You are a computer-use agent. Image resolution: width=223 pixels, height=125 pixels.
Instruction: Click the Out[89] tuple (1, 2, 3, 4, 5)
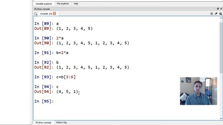pyautogui.click(x=75, y=28)
